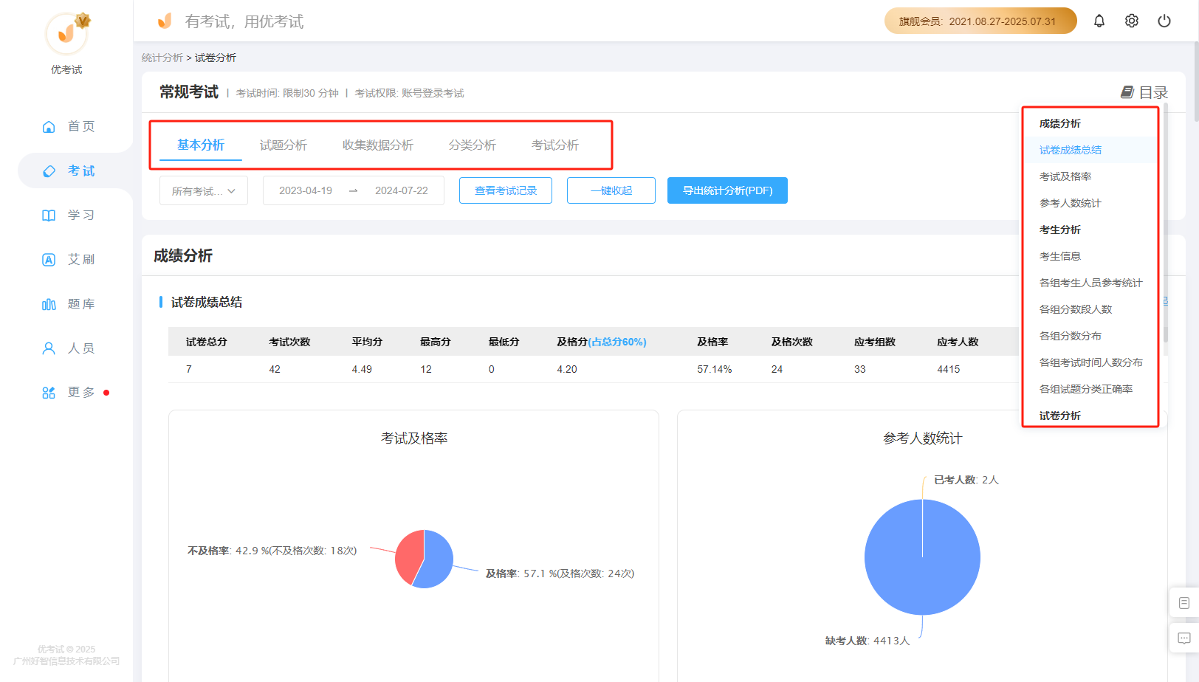Click the orange logo beside the slogan
The width and height of the screenshot is (1199, 682).
pyautogui.click(x=165, y=21)
